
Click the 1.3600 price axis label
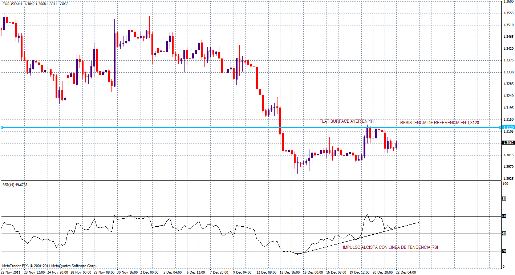coord(508,2)
